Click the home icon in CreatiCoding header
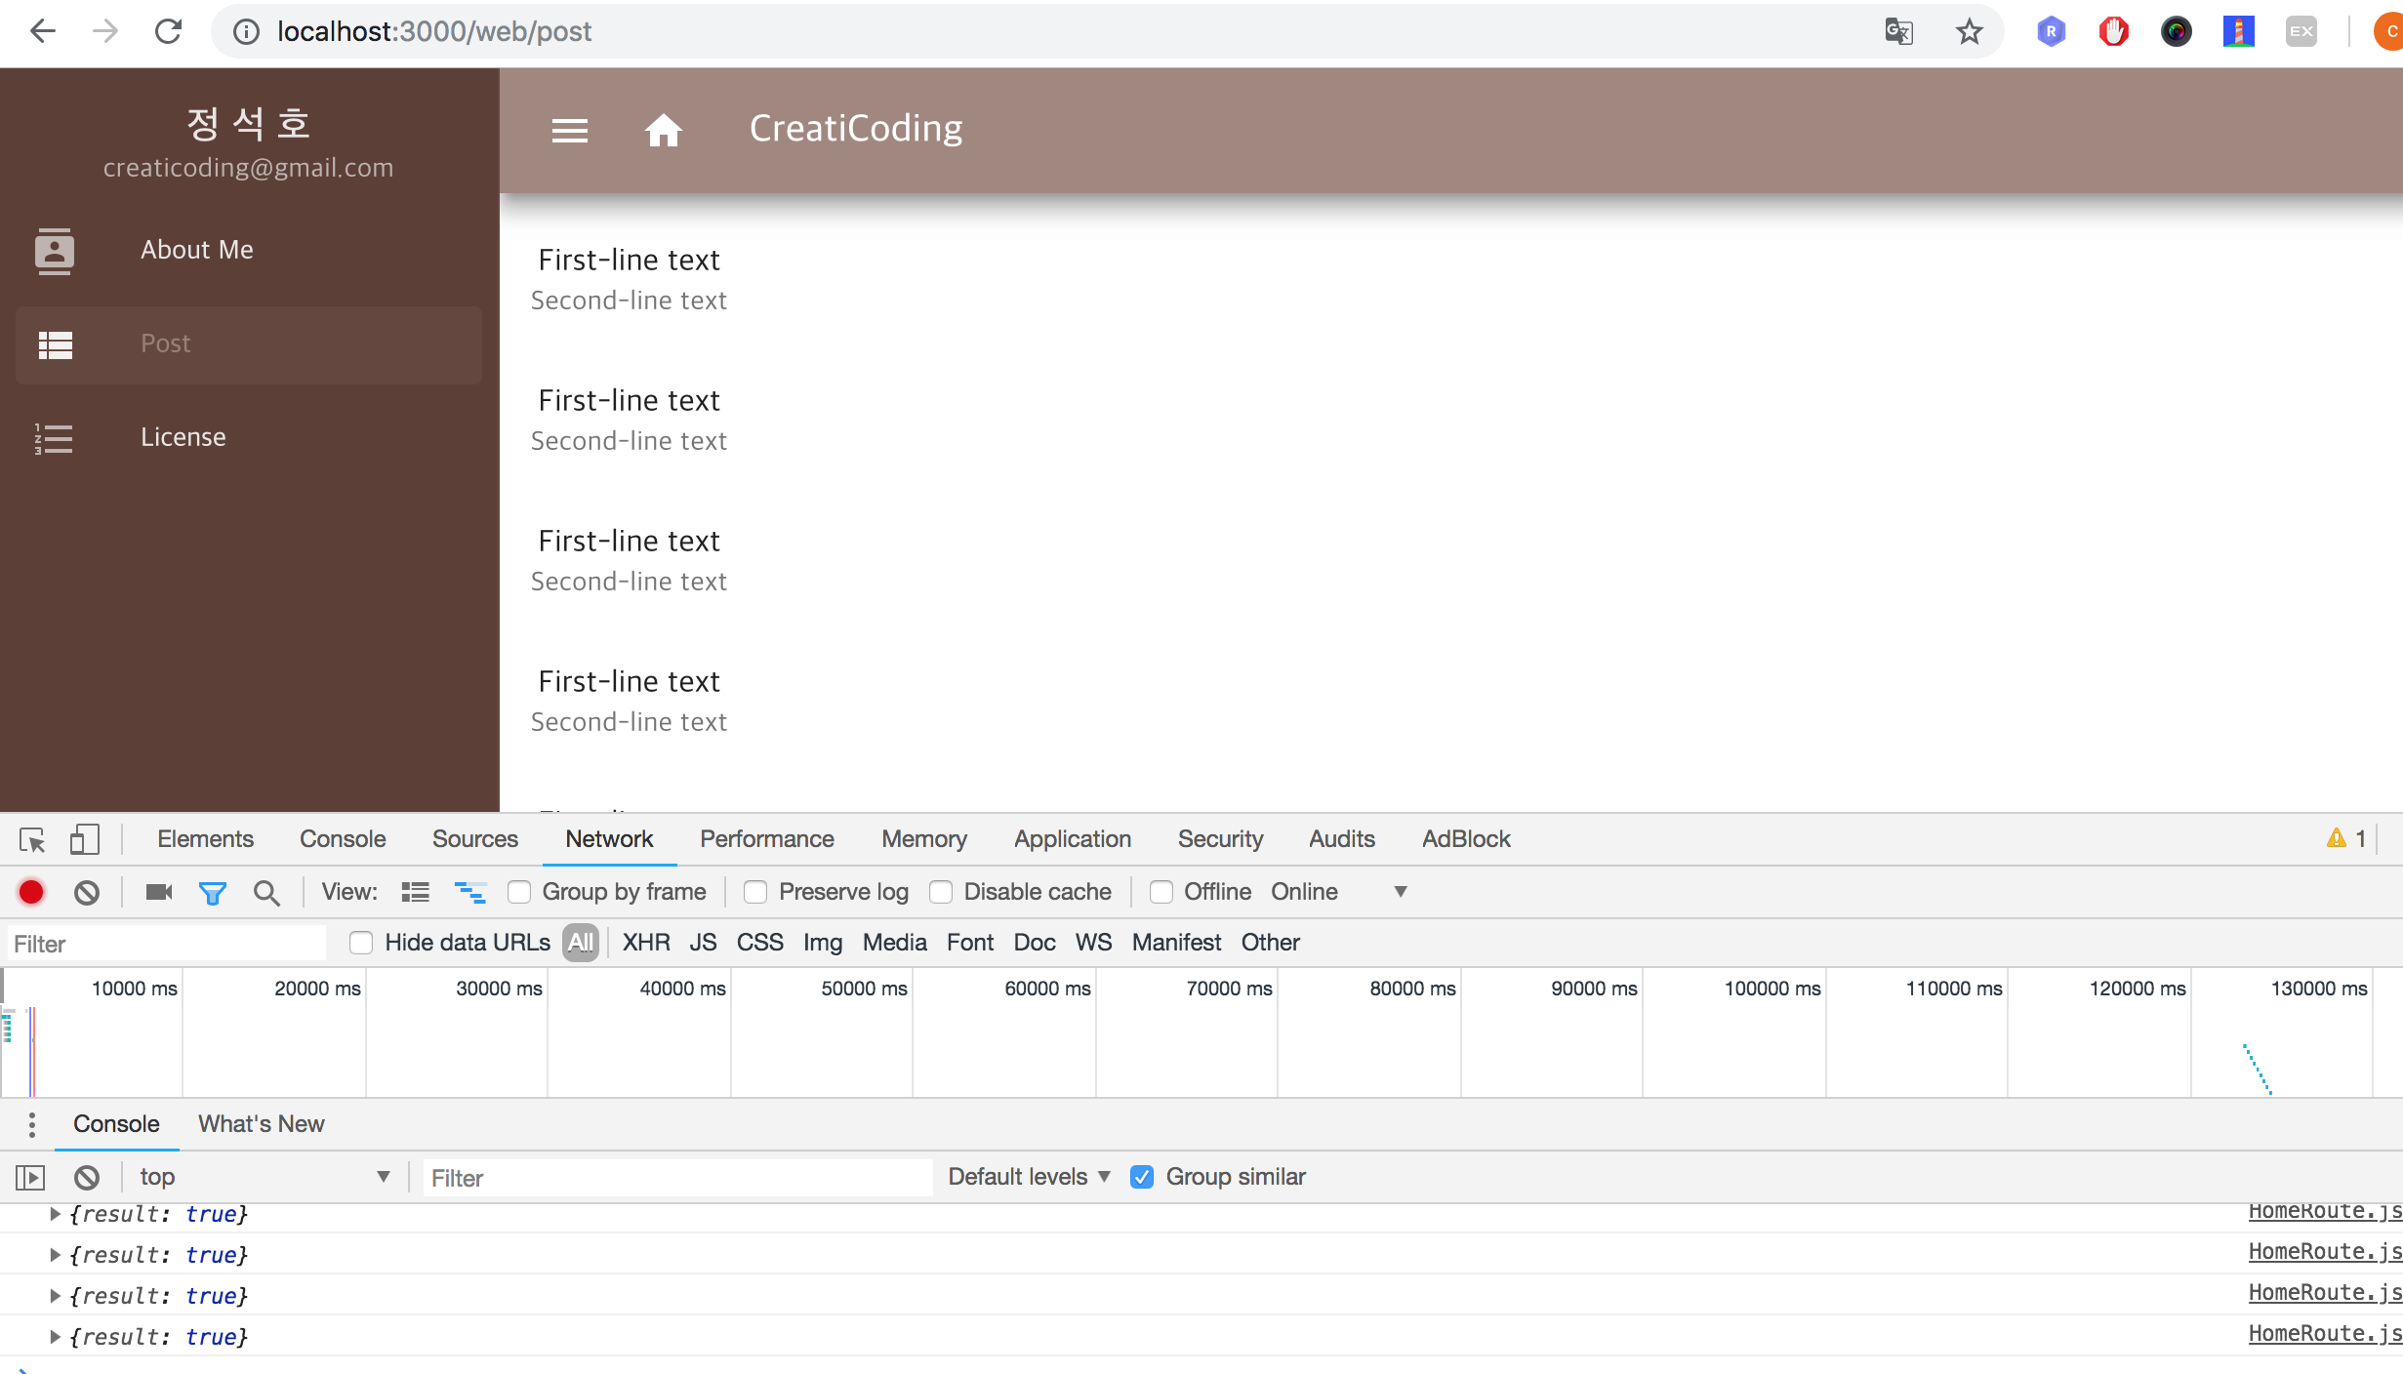2403x1374 pixels. [663, 130]
